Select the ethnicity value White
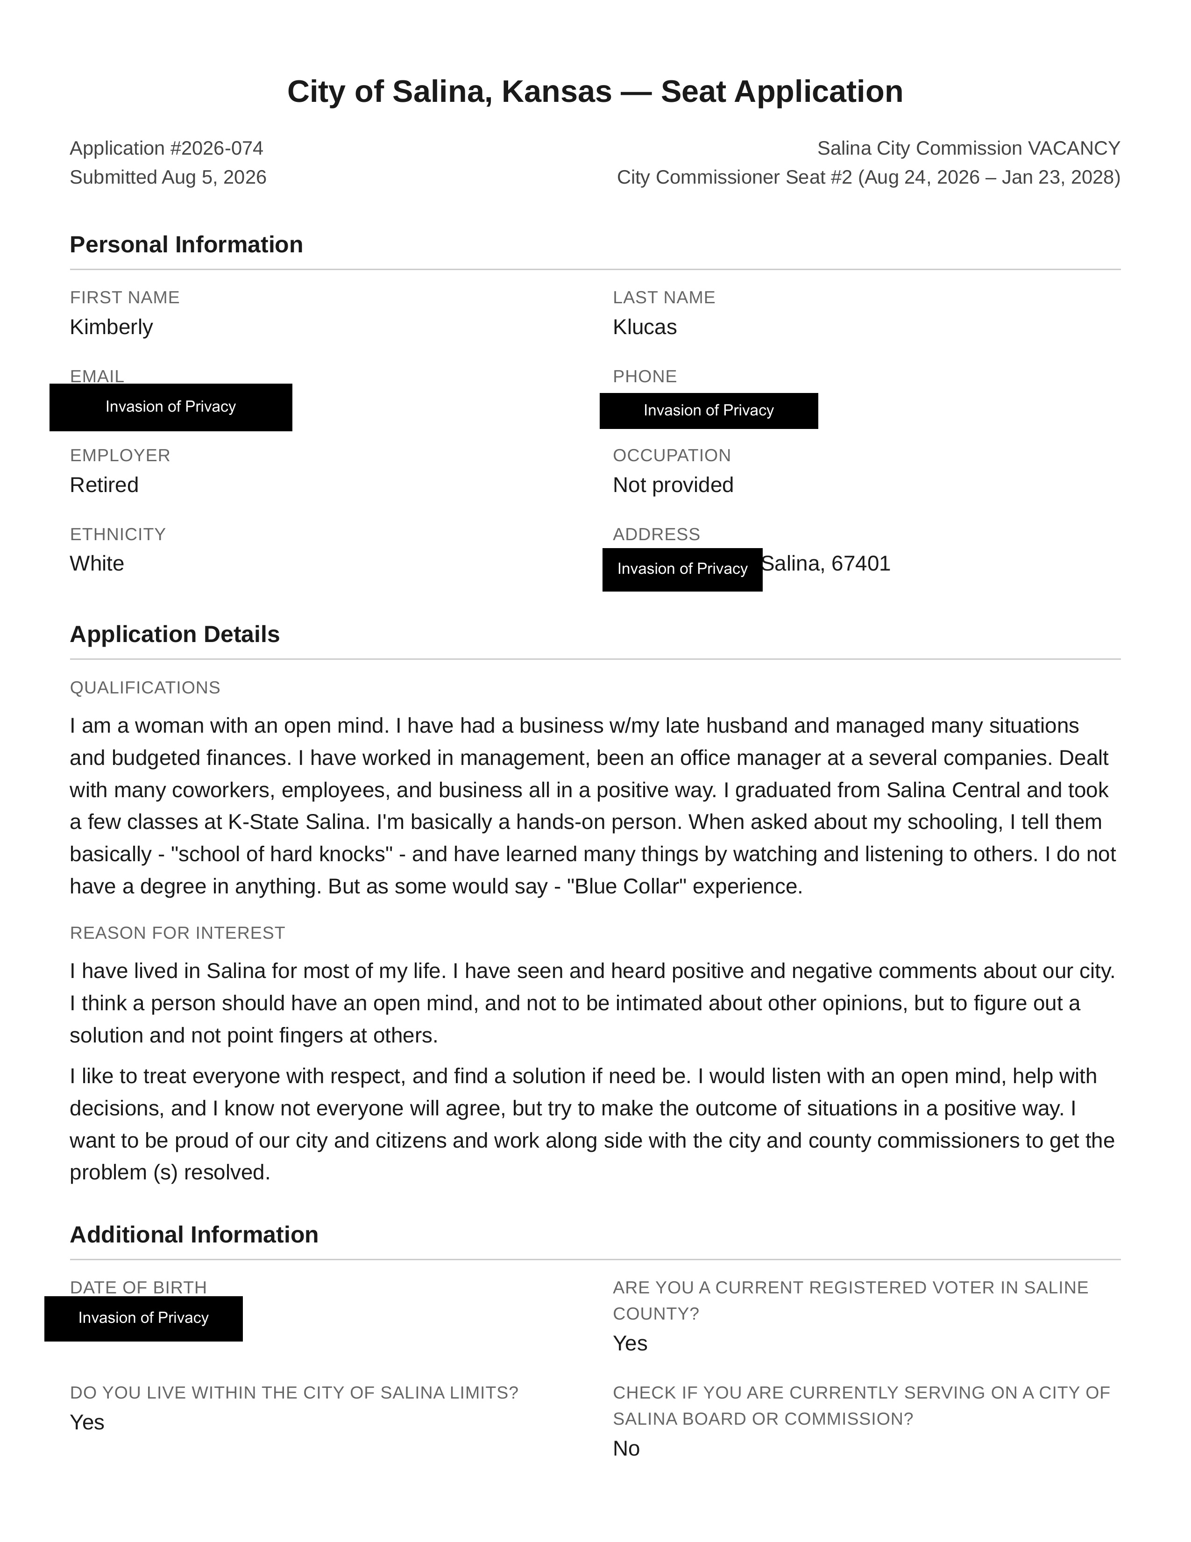 97,564
